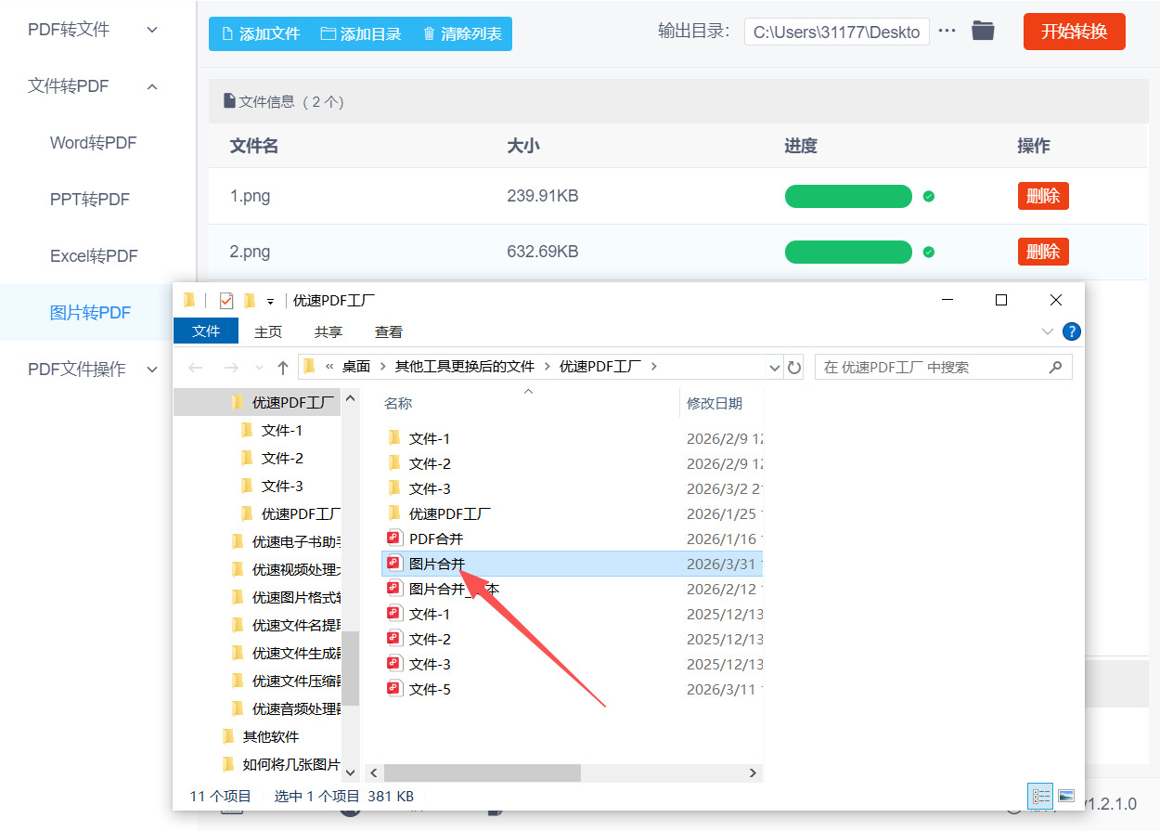Viewport: 1160px width, 831px height.
Task: Click the 2.png progress bar
Action: (848, 252)
